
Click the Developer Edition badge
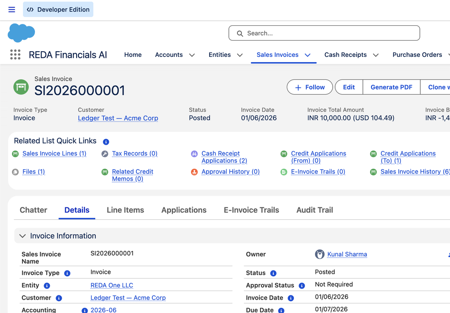[58, 10]
